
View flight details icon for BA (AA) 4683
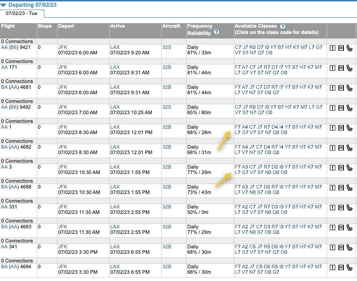pos(341,228)
